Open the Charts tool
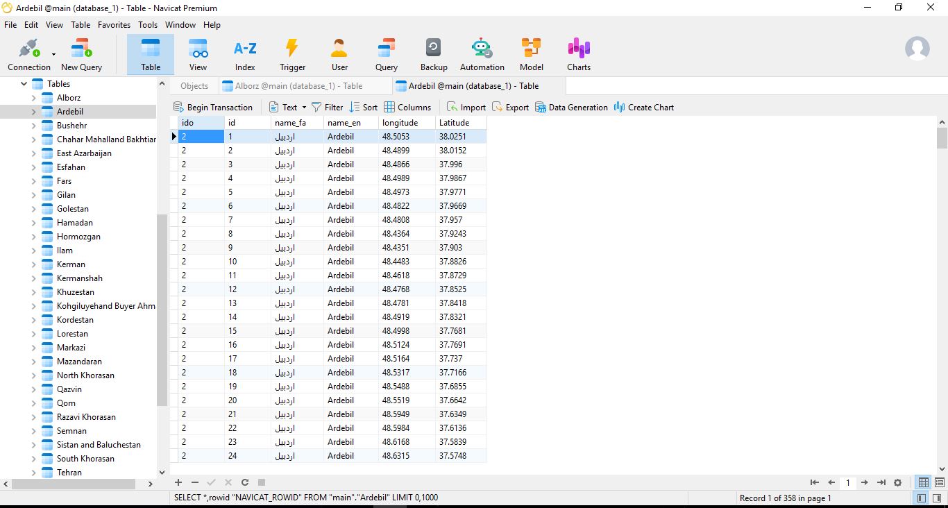Viewport: 948px width, 508px height. coord(579,55)
